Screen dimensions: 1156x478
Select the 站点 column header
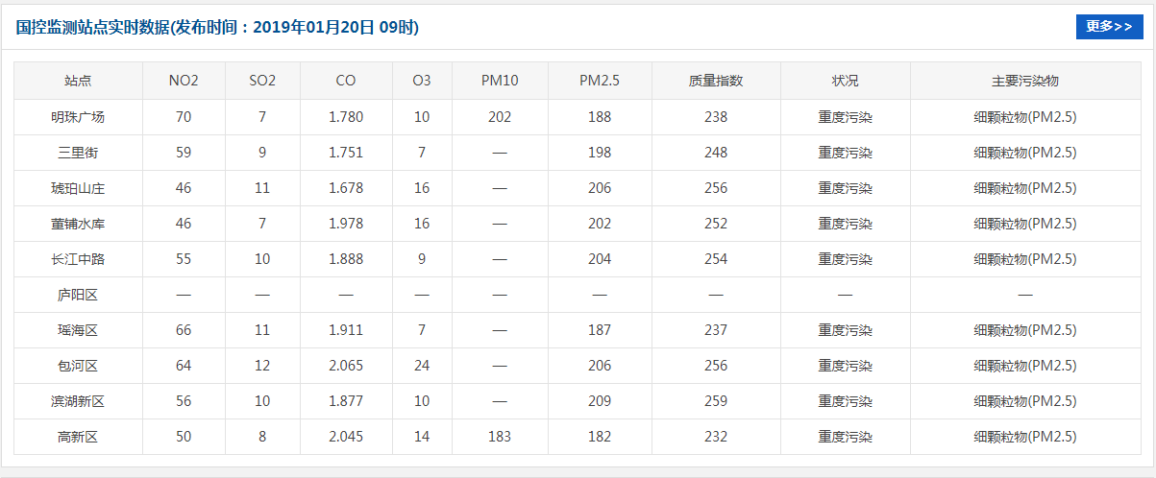pos(78,82)
